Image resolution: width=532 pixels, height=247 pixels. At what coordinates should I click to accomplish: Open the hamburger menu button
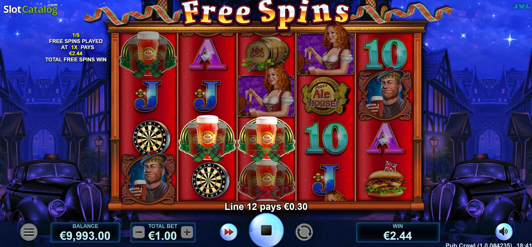[29, 232]
